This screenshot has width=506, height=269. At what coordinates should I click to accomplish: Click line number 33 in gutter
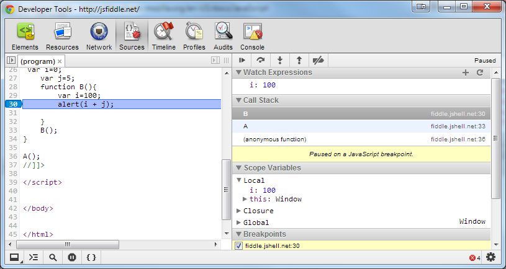[13, 130]
